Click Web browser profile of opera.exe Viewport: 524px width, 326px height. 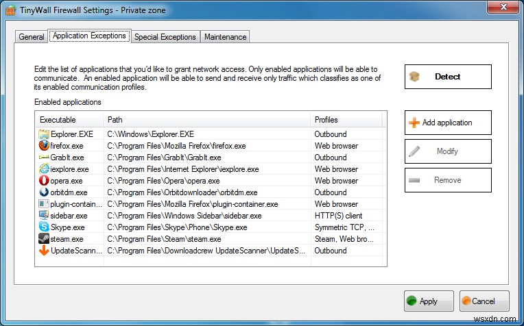336,181
